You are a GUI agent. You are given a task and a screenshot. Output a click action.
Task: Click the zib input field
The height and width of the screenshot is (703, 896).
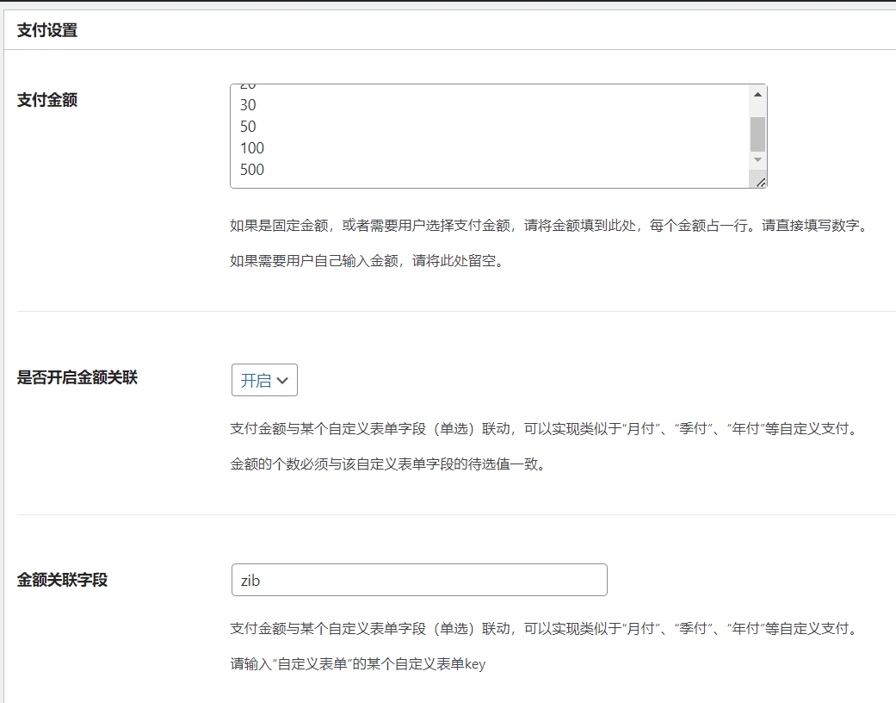418,580
